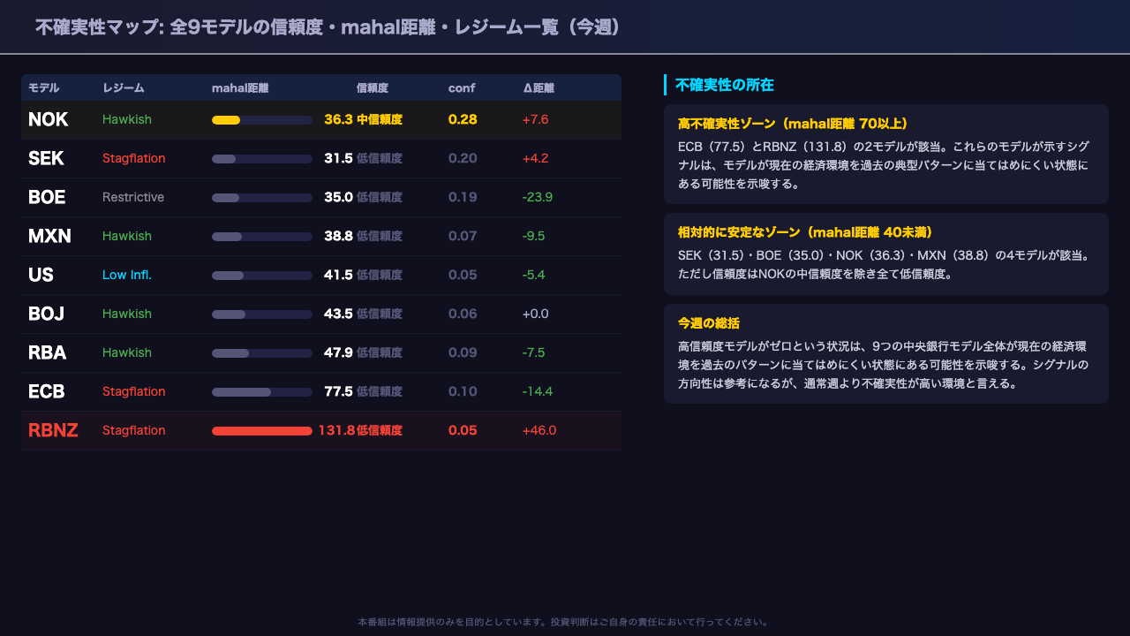Click the 不確実性の所在 section heading
The image size is (1130, 636).
click(724, 85)
